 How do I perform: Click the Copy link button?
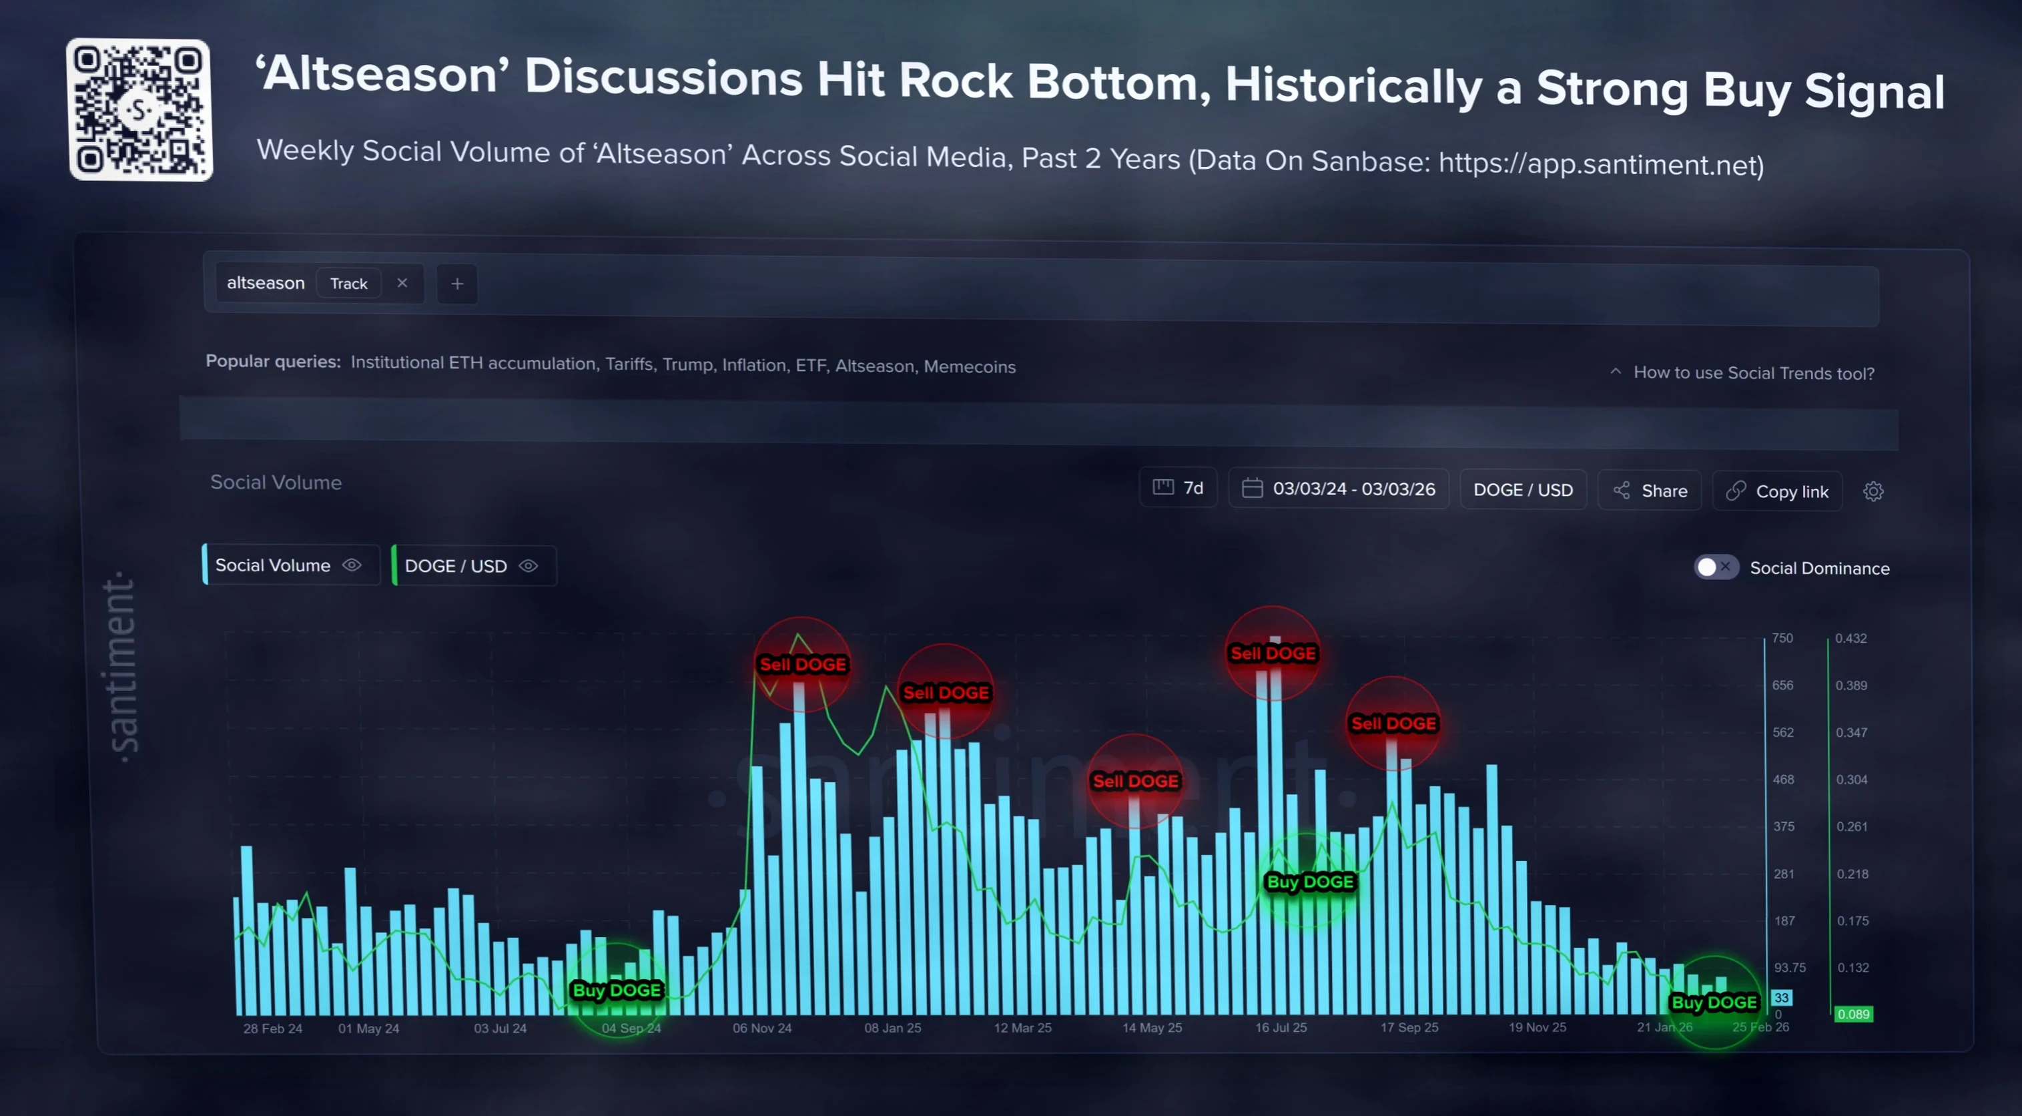pyautogui.click(x=1777, y=492)
